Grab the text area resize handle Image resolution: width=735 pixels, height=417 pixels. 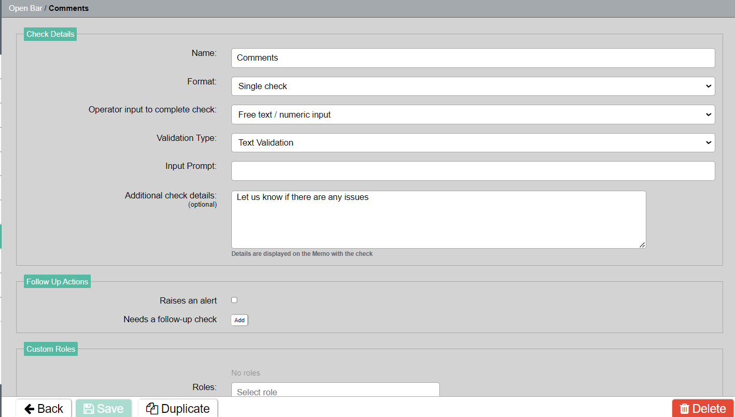pyautogui.click(x=643, y=245)
